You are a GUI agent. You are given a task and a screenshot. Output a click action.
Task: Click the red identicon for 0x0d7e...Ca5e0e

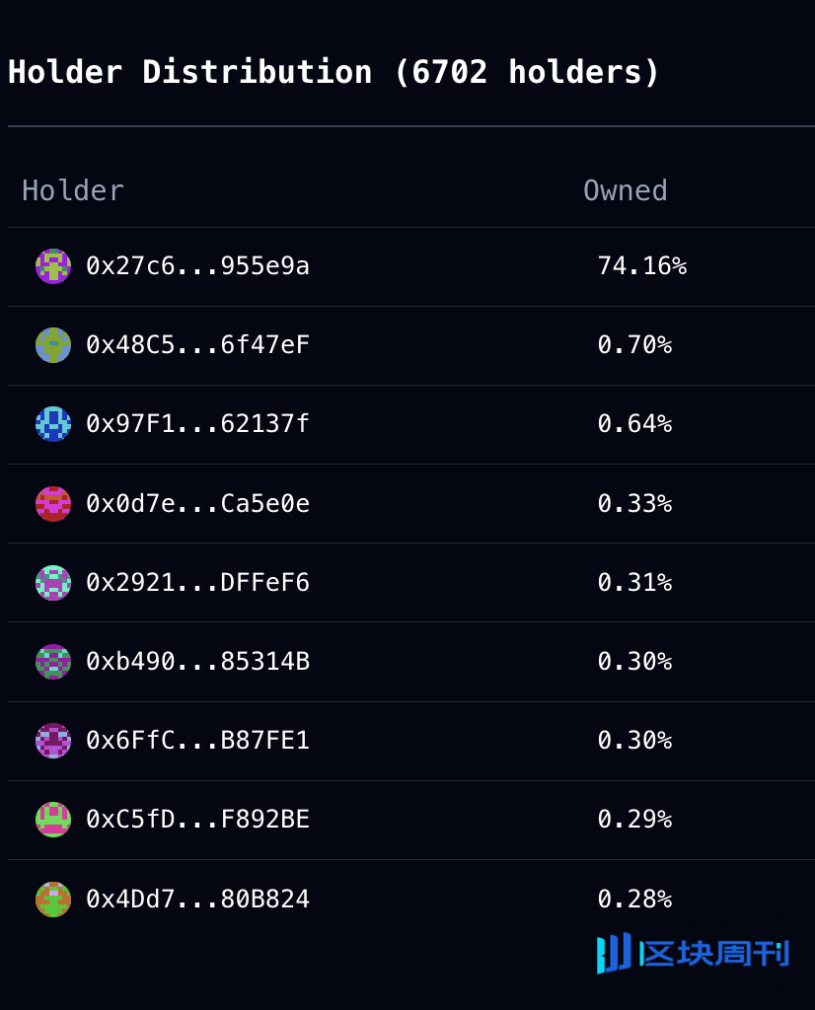pyautogui.click(x=53, y=504)
